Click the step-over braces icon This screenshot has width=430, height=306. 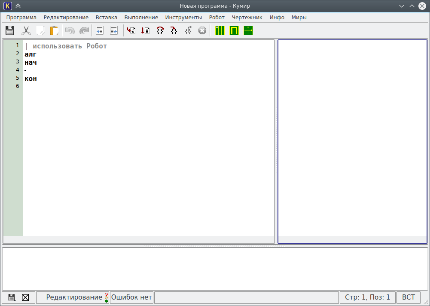(160, 30)
